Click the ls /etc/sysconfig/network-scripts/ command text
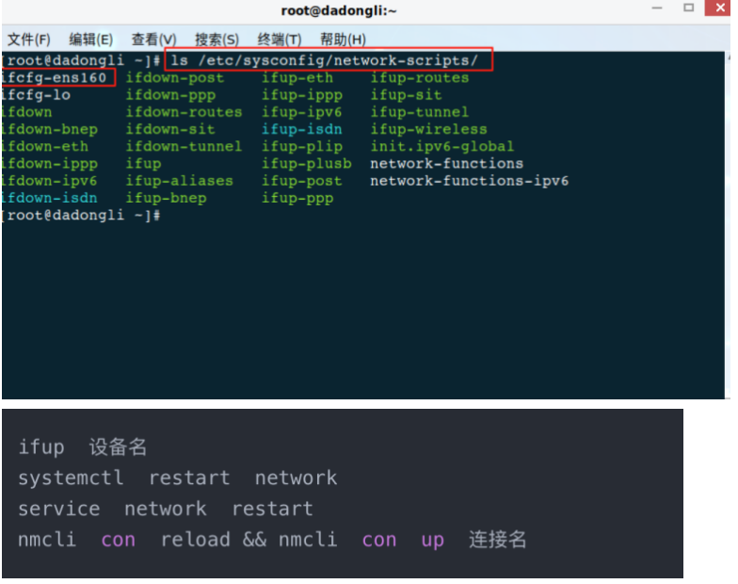The image size is (738, 584). [x=324, y=60]
